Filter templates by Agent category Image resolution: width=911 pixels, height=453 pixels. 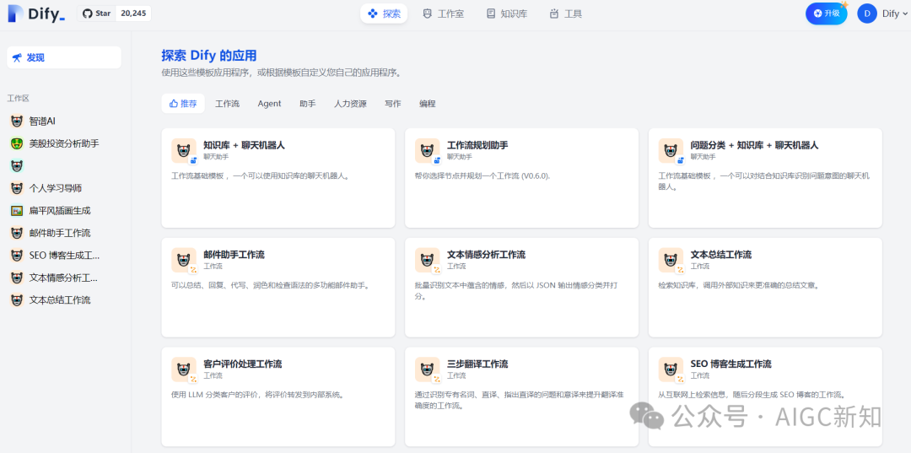(269, 104)
